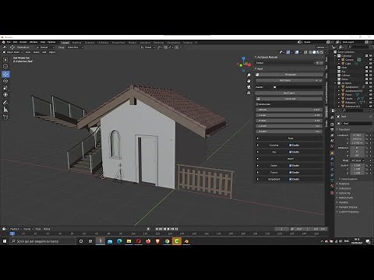Viewport: 374px width, 280px height.
Task: Hide the Camera object in outliner
Action: pyautogui.click(x=371, y=60)
